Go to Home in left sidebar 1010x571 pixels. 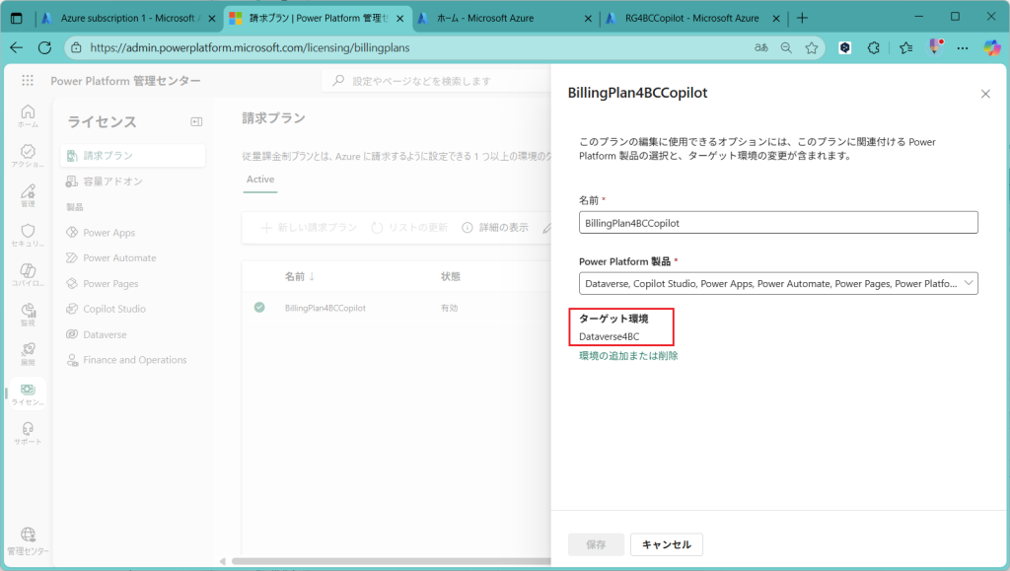point(28,115)
